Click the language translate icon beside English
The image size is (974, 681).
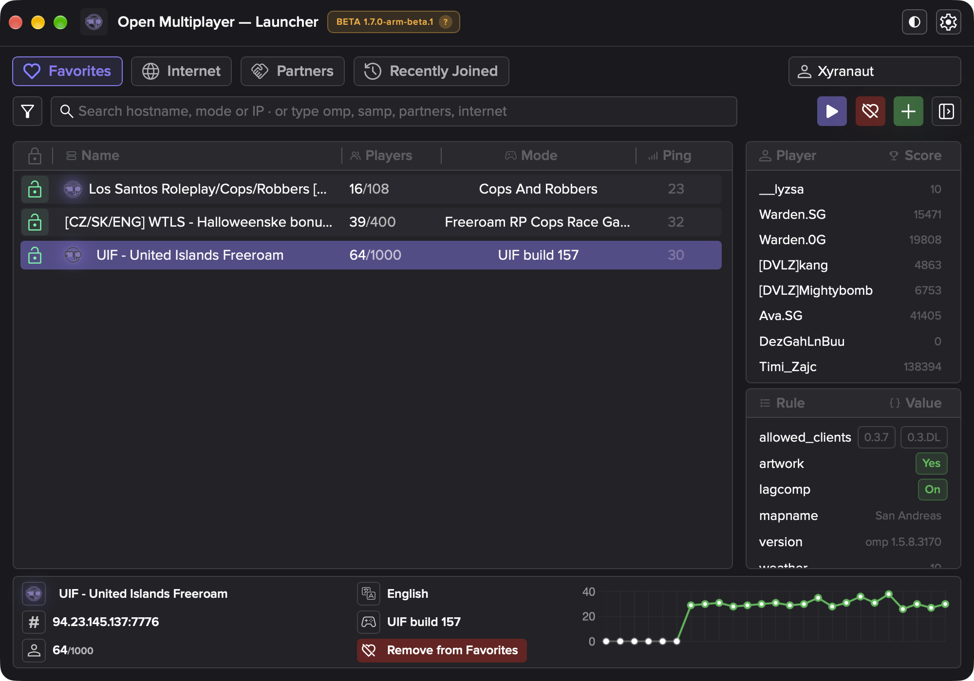[369, 593]
